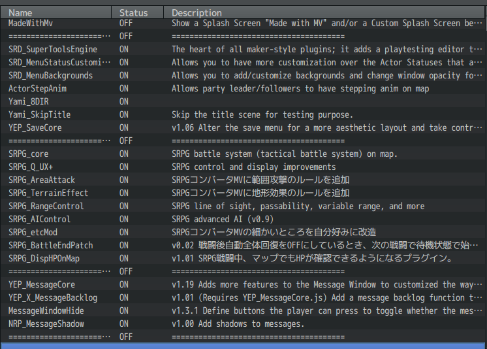Select the YEP_SaveCore plugin
This screenshot has width=487, height=349.
[243, 127]
